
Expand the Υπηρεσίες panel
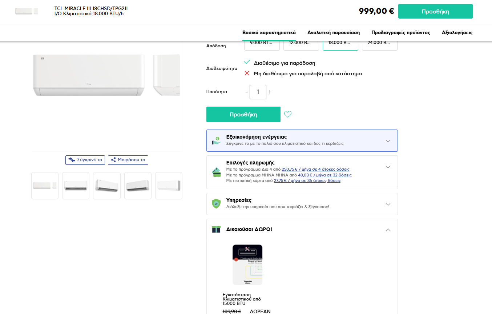302,204
